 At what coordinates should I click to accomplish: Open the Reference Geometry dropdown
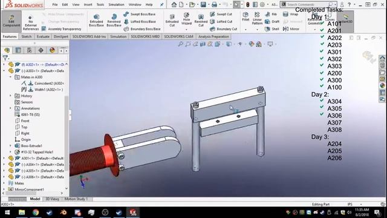(314, 30)
